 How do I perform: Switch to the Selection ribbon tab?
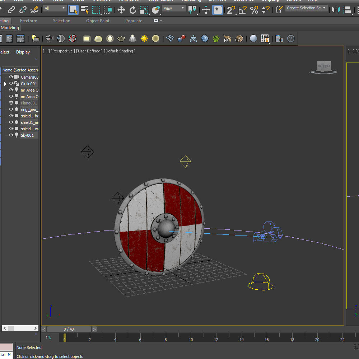[62, 21]
